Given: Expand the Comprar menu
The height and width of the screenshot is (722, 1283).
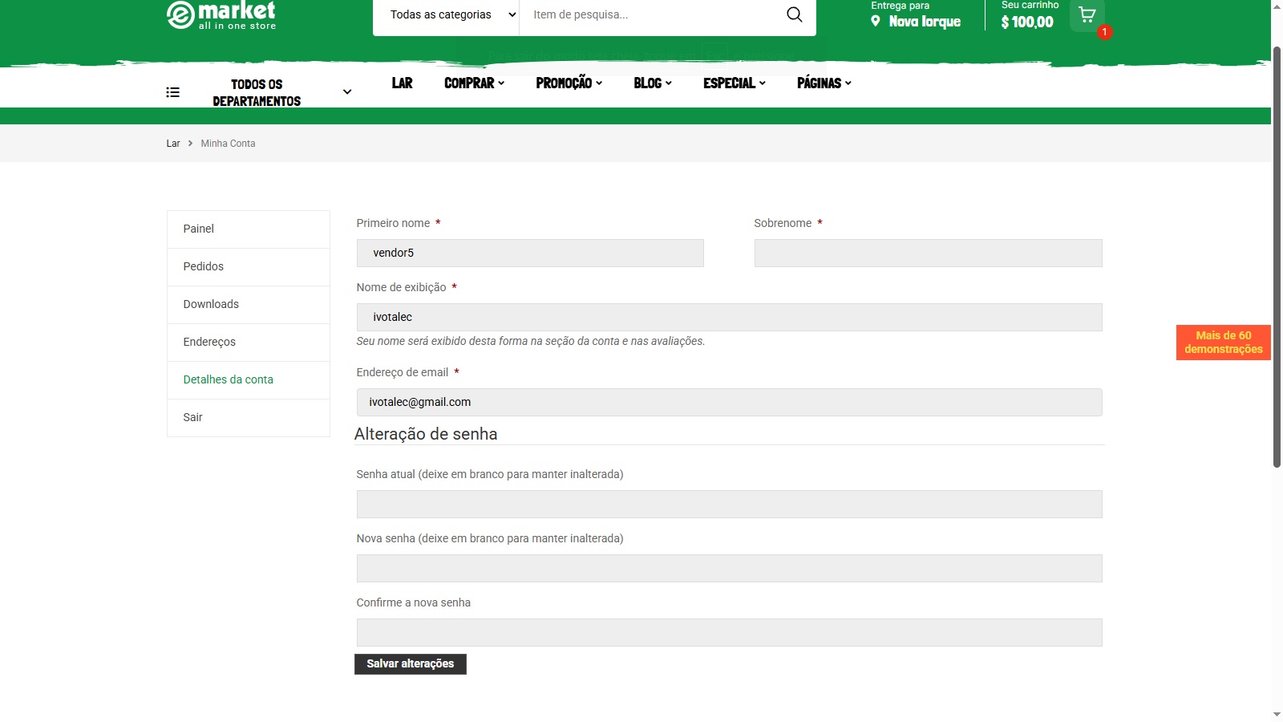Looking at the screenshot, I should point(474,83).
